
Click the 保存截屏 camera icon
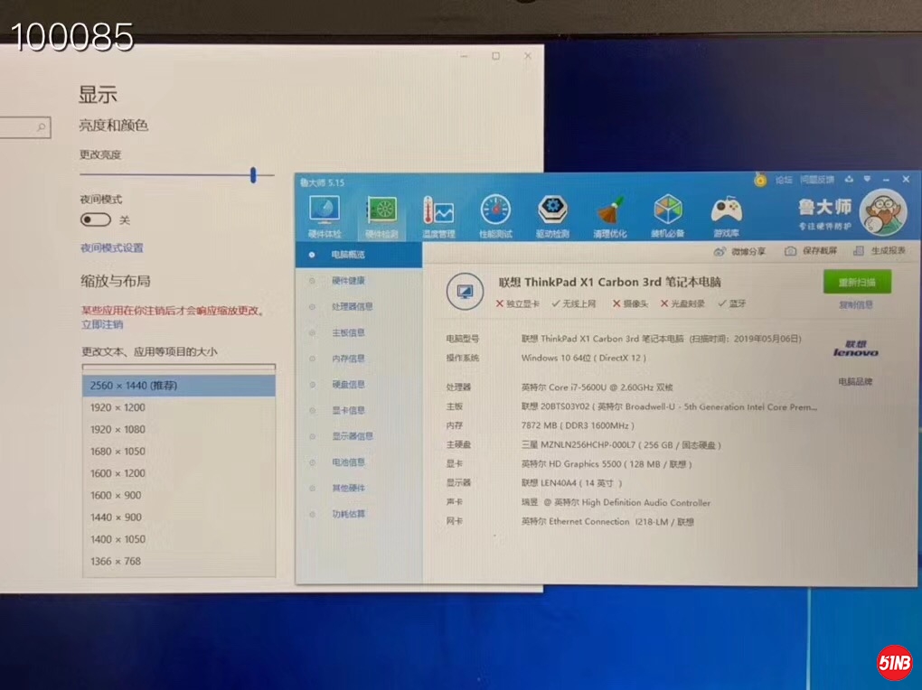(x=790, y=252)
